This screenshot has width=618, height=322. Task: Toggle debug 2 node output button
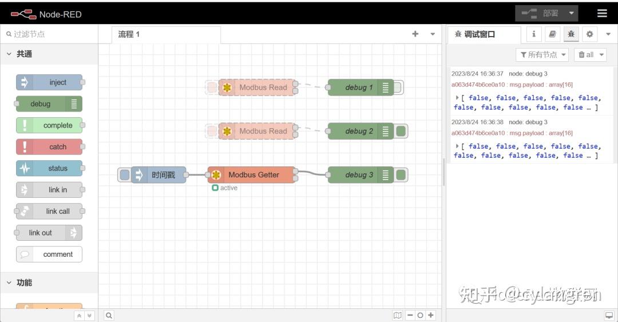[x=401, y=131]
